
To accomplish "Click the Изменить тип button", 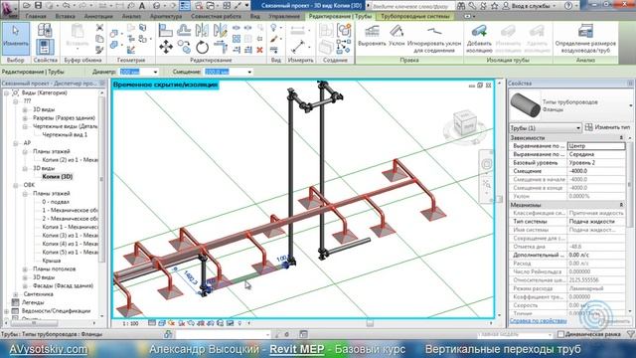I will point(607,127).
